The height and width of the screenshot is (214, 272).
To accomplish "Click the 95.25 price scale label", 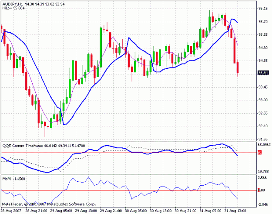I will click(x=263, y=35).
